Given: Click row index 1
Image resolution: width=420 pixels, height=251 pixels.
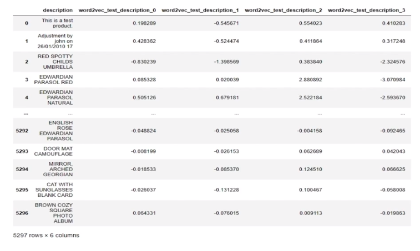Looking at the screenshot, I should (x=27, y=41).
